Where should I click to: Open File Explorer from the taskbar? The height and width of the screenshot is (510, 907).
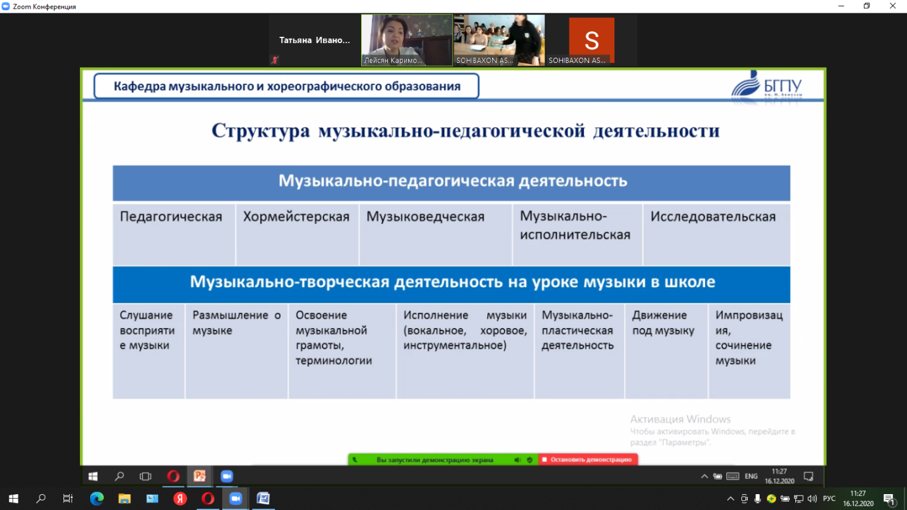pos(124,499)
